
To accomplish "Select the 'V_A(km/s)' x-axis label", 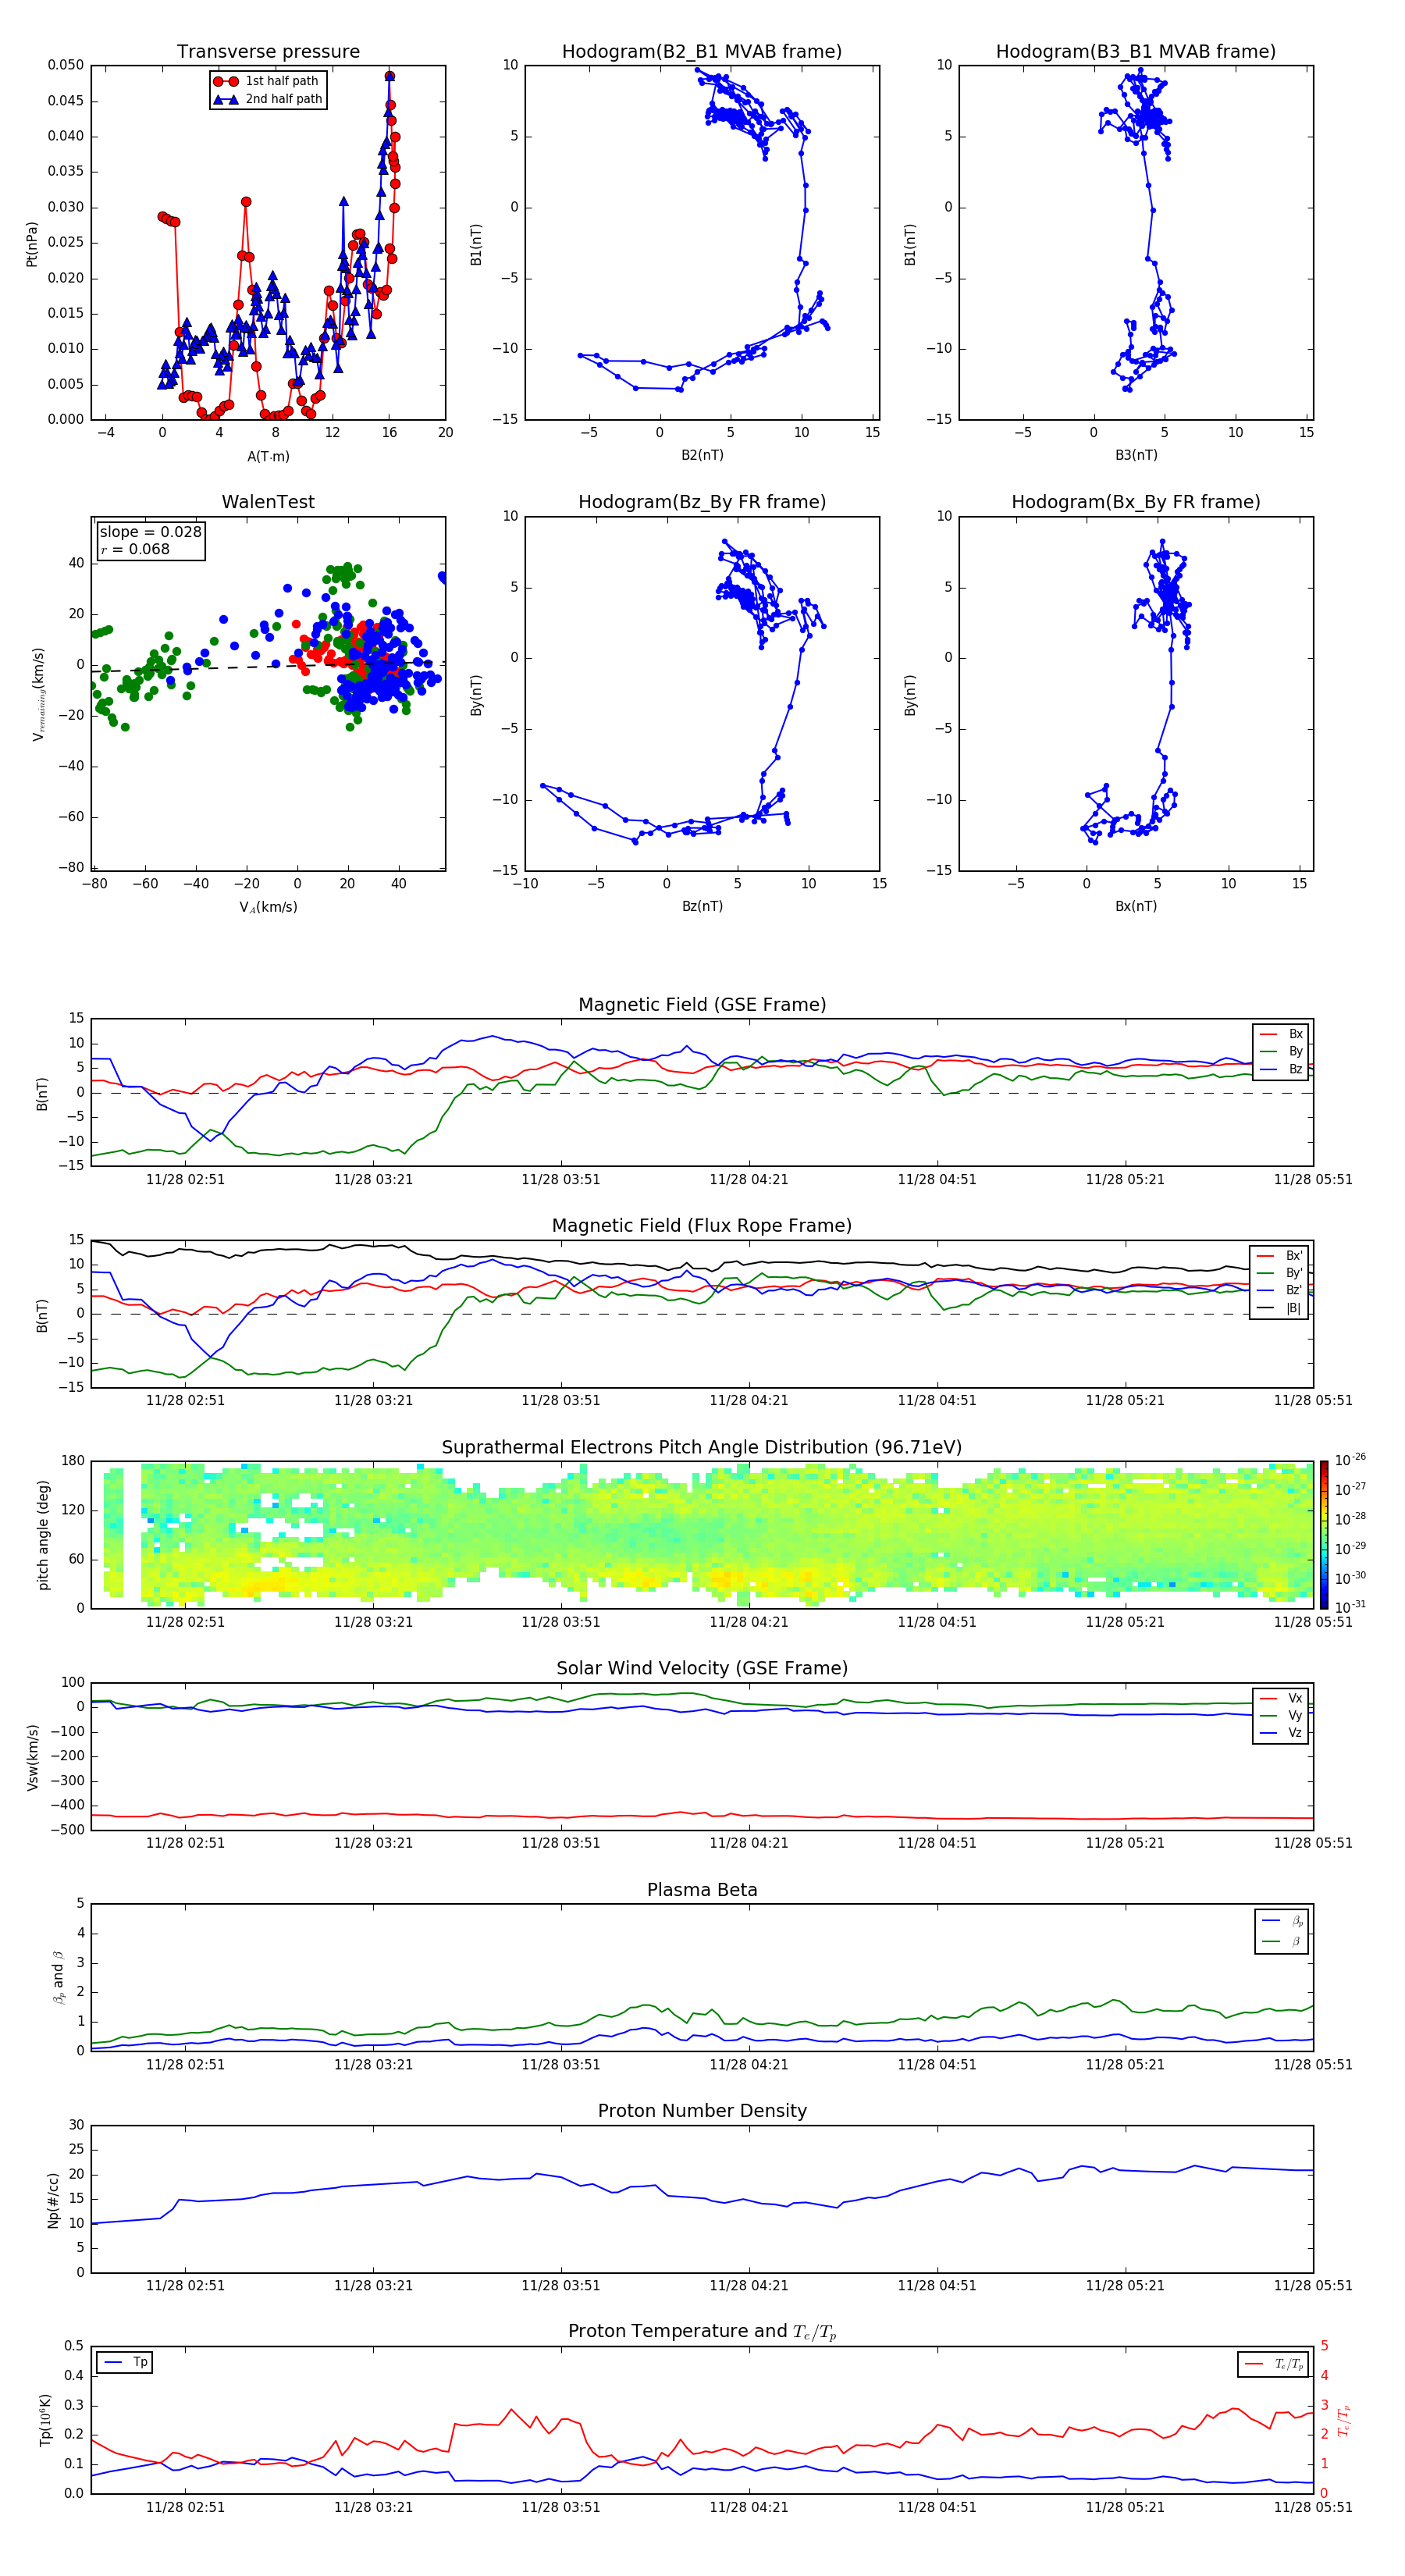I will [x=268, y=907].
